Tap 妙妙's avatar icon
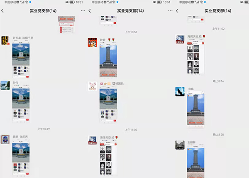The height and width of the screenshot is (178, 249). (x=92, y=42)
